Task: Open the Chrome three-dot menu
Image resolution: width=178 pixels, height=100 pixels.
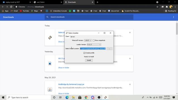Action: point(175,7)
